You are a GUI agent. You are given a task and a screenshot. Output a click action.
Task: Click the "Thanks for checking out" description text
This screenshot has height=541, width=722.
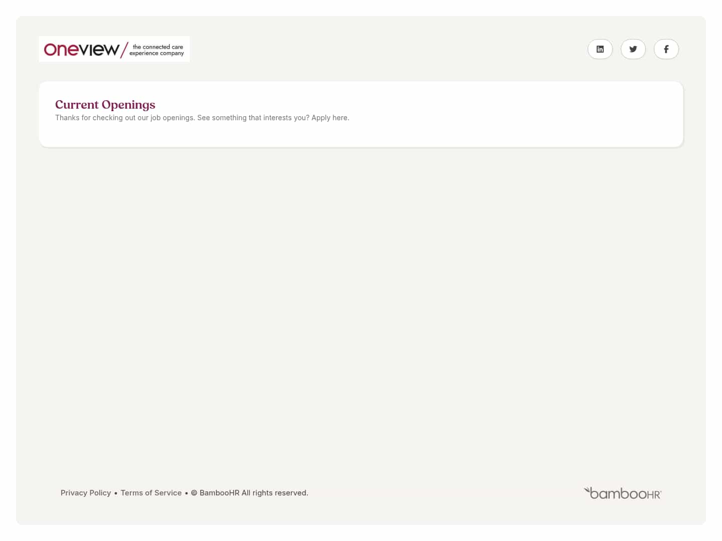coord(202,118)
